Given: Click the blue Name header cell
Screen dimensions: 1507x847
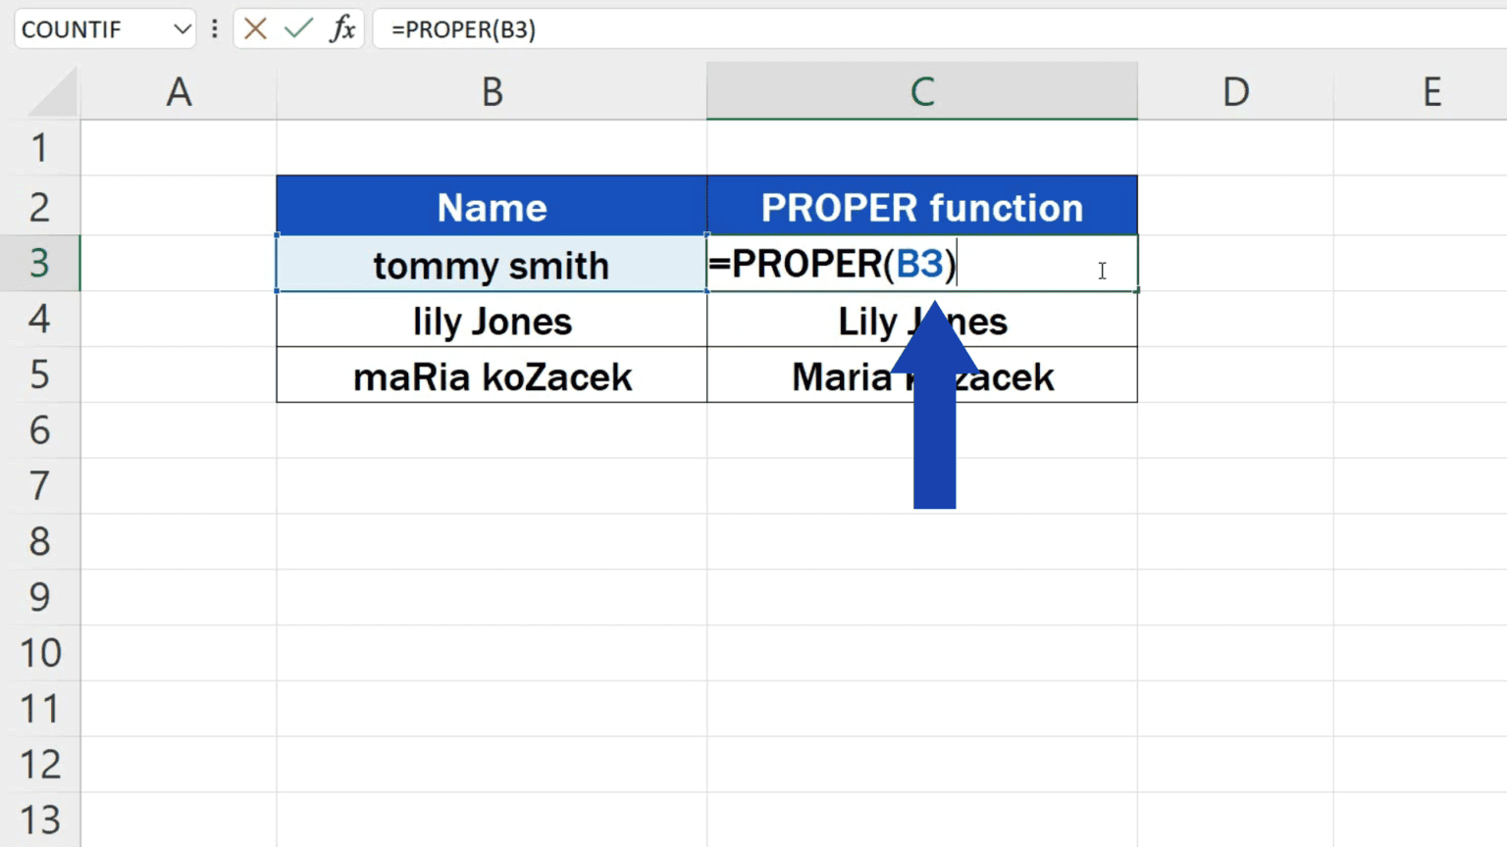Looking at the screenshot, I should [x=491, y=206].
